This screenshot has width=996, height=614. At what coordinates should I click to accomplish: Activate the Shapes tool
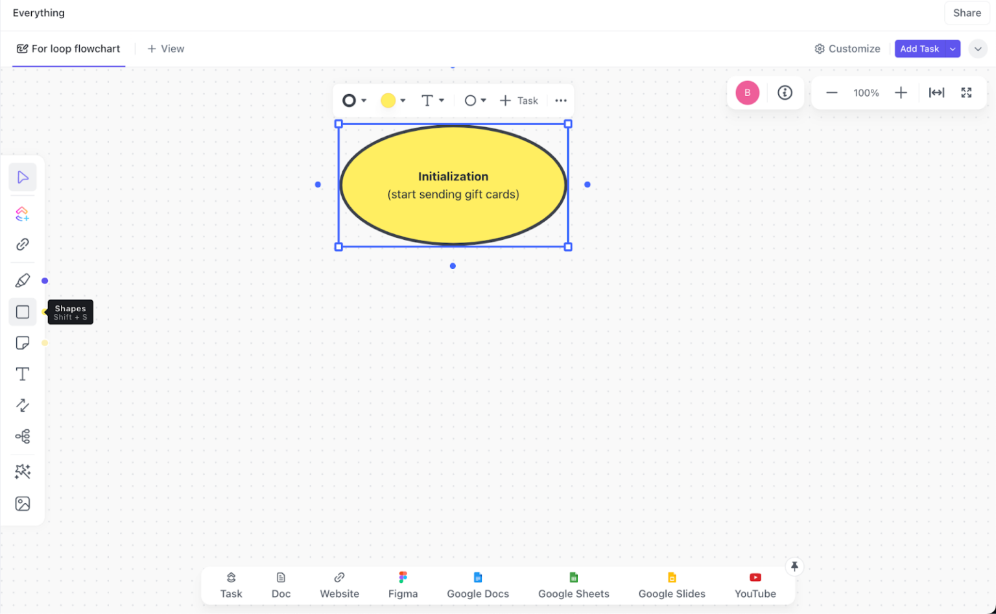click(x=23, y=312)
